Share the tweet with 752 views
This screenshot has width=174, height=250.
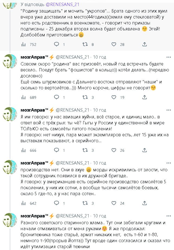coord(145,44)
